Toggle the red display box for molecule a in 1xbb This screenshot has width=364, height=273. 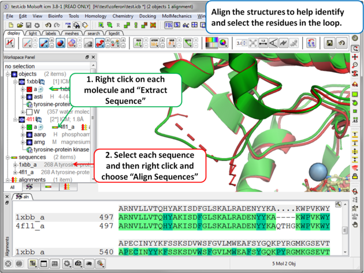coord(29,89)
